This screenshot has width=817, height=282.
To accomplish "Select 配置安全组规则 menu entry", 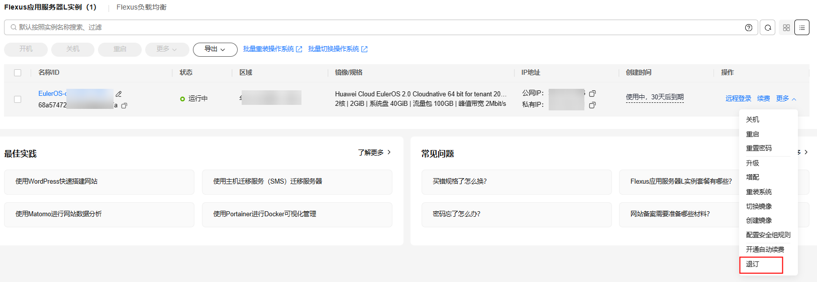I will (x=768, y=235).
